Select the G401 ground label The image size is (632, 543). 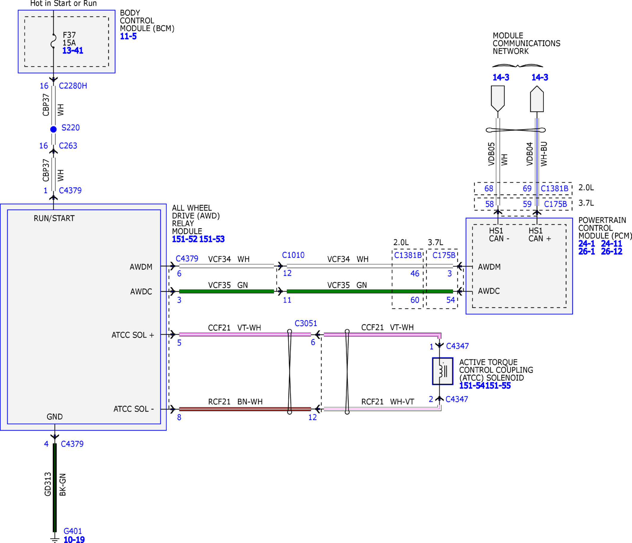(73, 531)
